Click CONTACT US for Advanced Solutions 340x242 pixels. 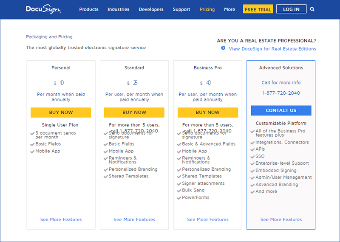(x=281, y=110)
